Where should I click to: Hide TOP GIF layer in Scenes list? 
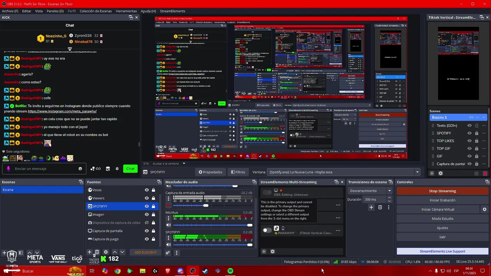tap(469, 148)
